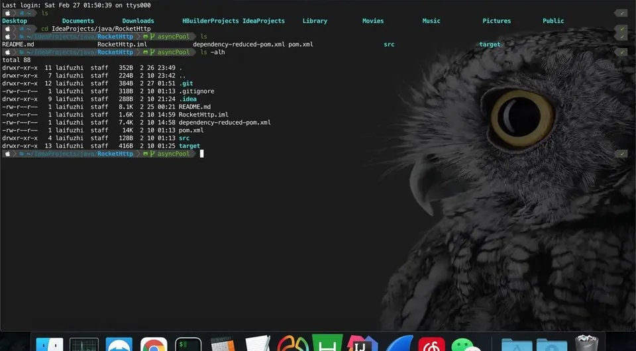Click the 'Music' directory name

[431, 21]
